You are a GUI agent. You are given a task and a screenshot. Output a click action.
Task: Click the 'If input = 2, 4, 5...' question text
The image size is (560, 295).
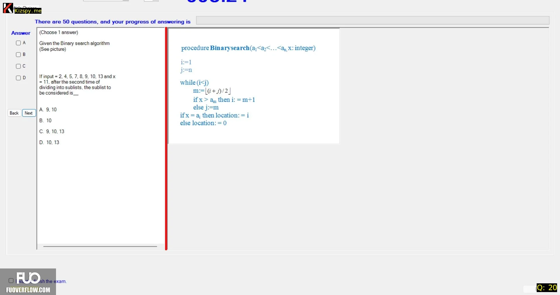click(77, 85)
